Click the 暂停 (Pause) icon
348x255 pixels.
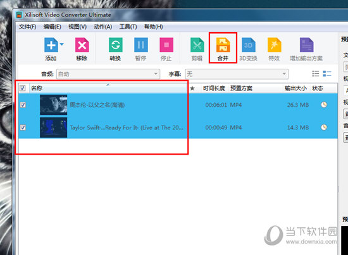[141, 45]
